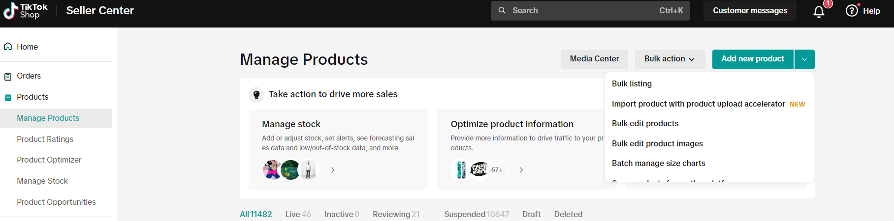Click the Orders clipboard icon
The image size is (894, 221).
8,76
